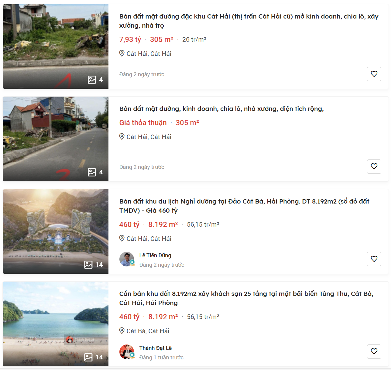This screenshot has height=370, width=391.
Task: Open listing Cần bán khu đất 8.192m2
Action: click(x=246, y=298)
